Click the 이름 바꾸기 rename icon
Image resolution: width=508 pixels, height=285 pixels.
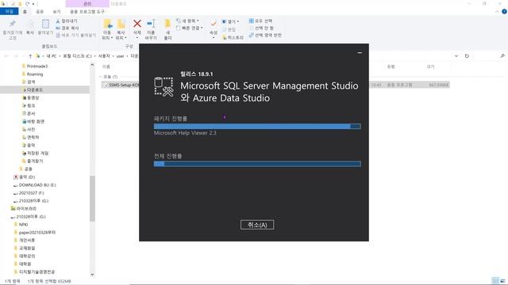[151, 24]
